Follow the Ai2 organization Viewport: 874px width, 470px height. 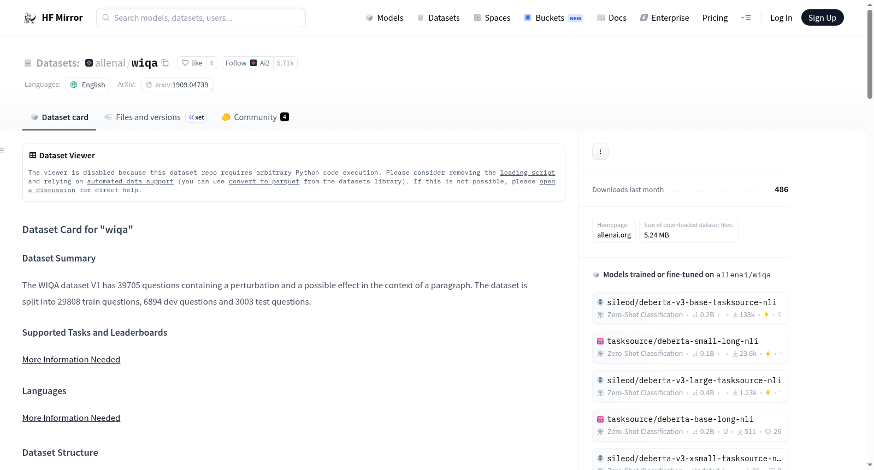pos(247,63)
